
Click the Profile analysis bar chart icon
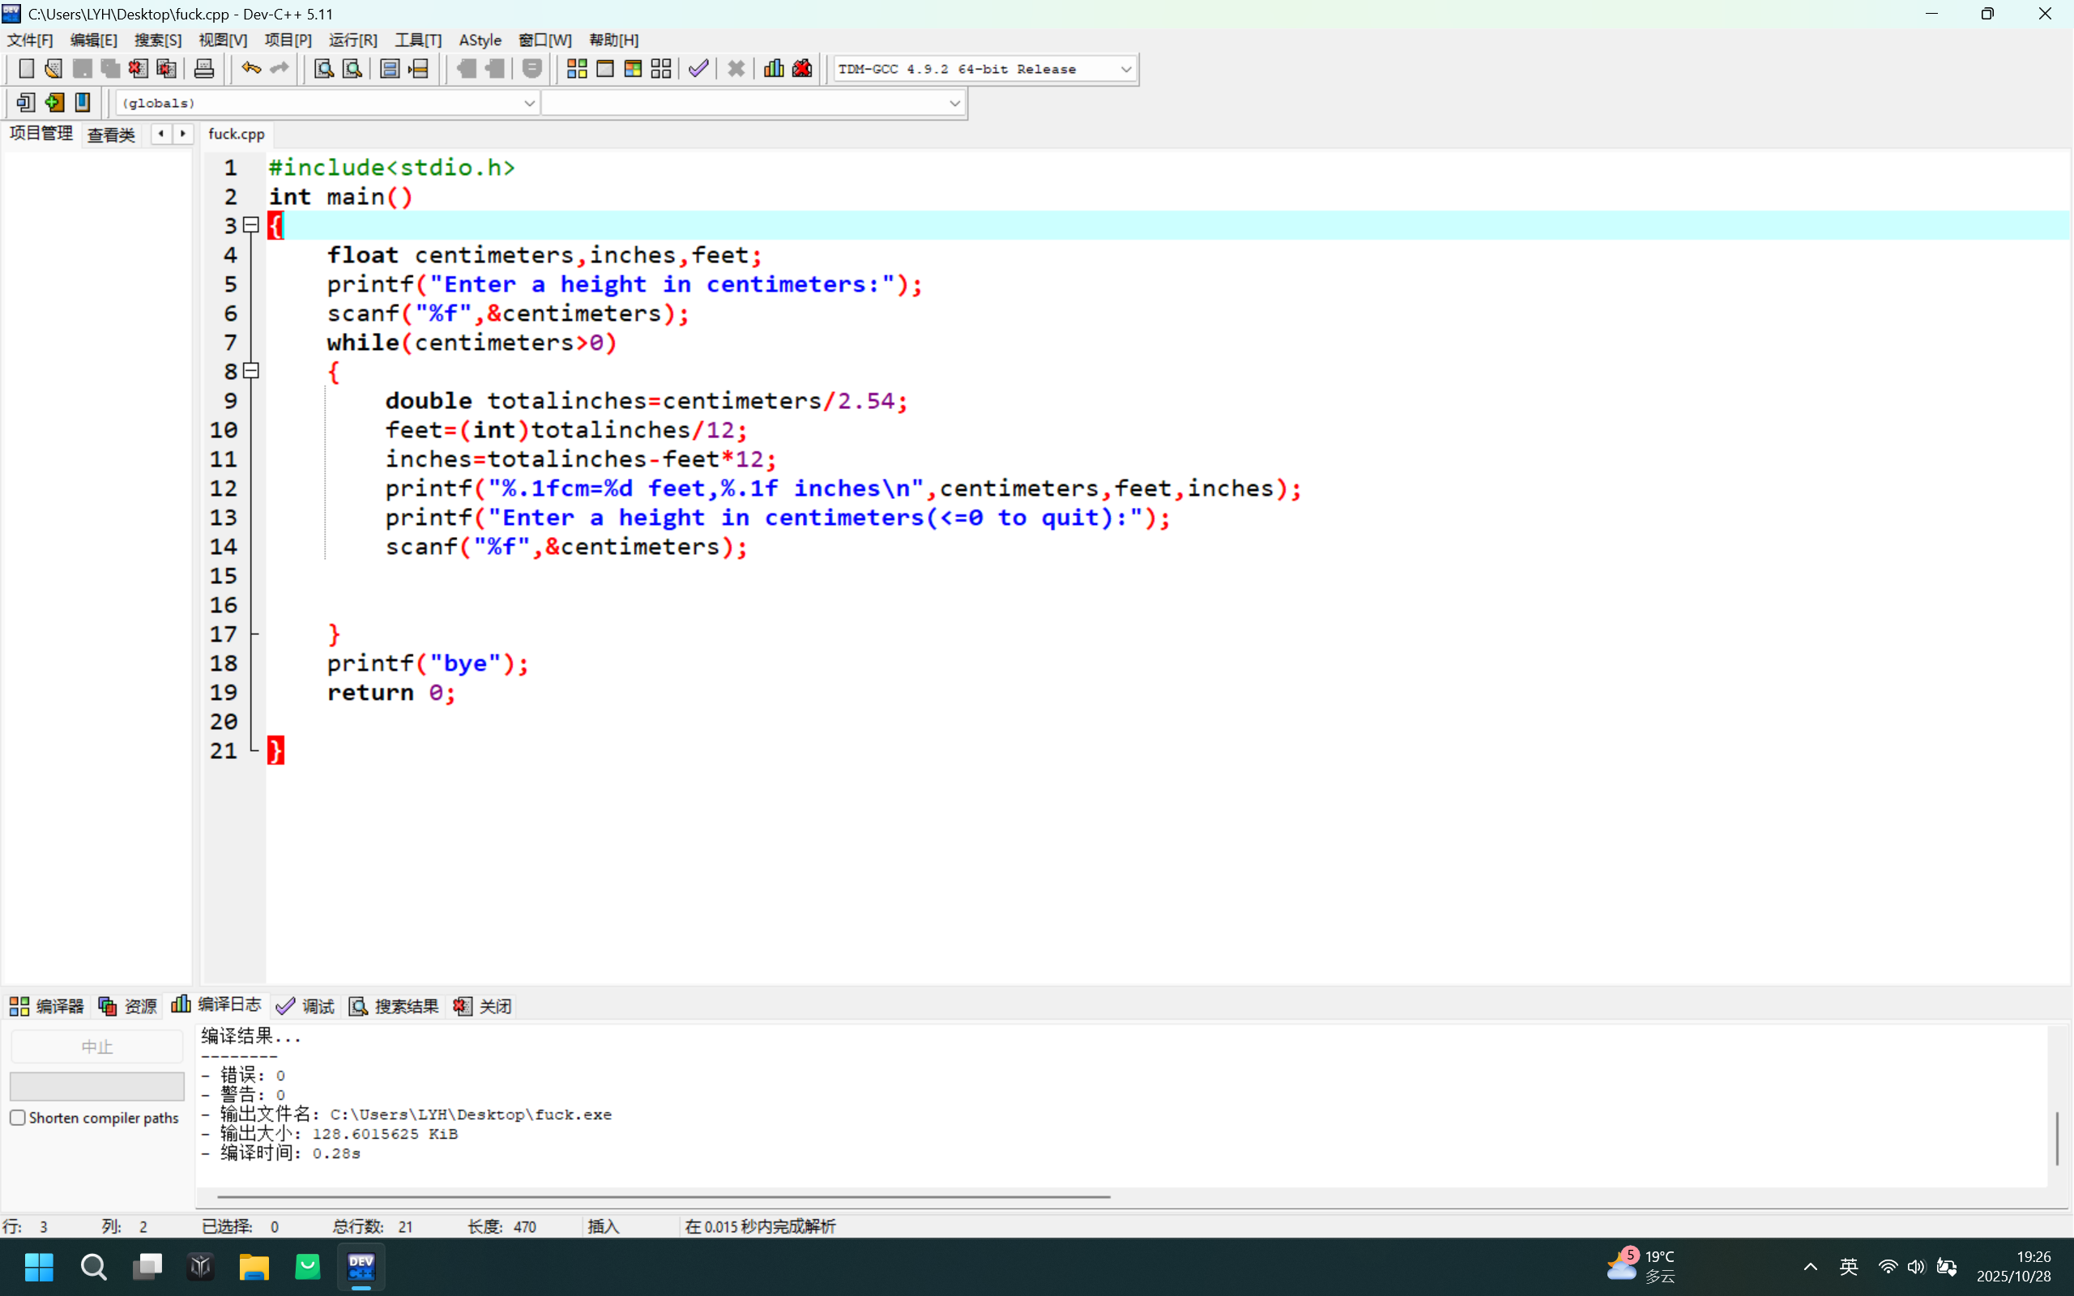[774, 69]
